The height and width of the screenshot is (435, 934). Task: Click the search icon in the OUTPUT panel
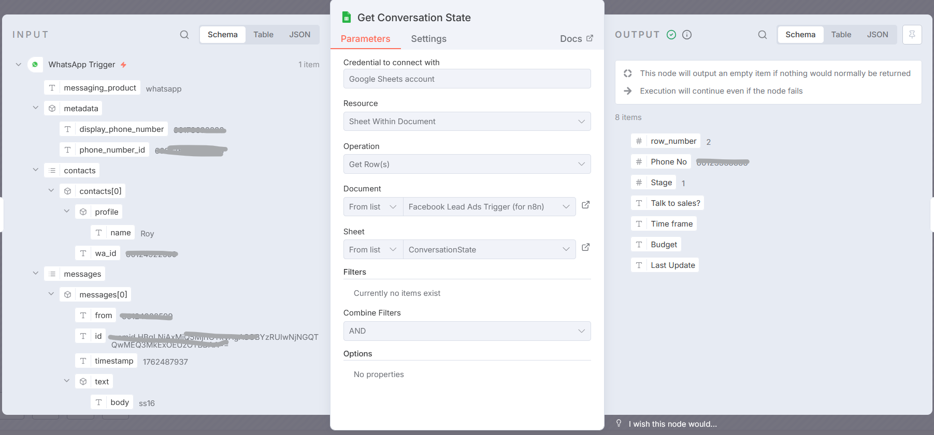point(762,35)
